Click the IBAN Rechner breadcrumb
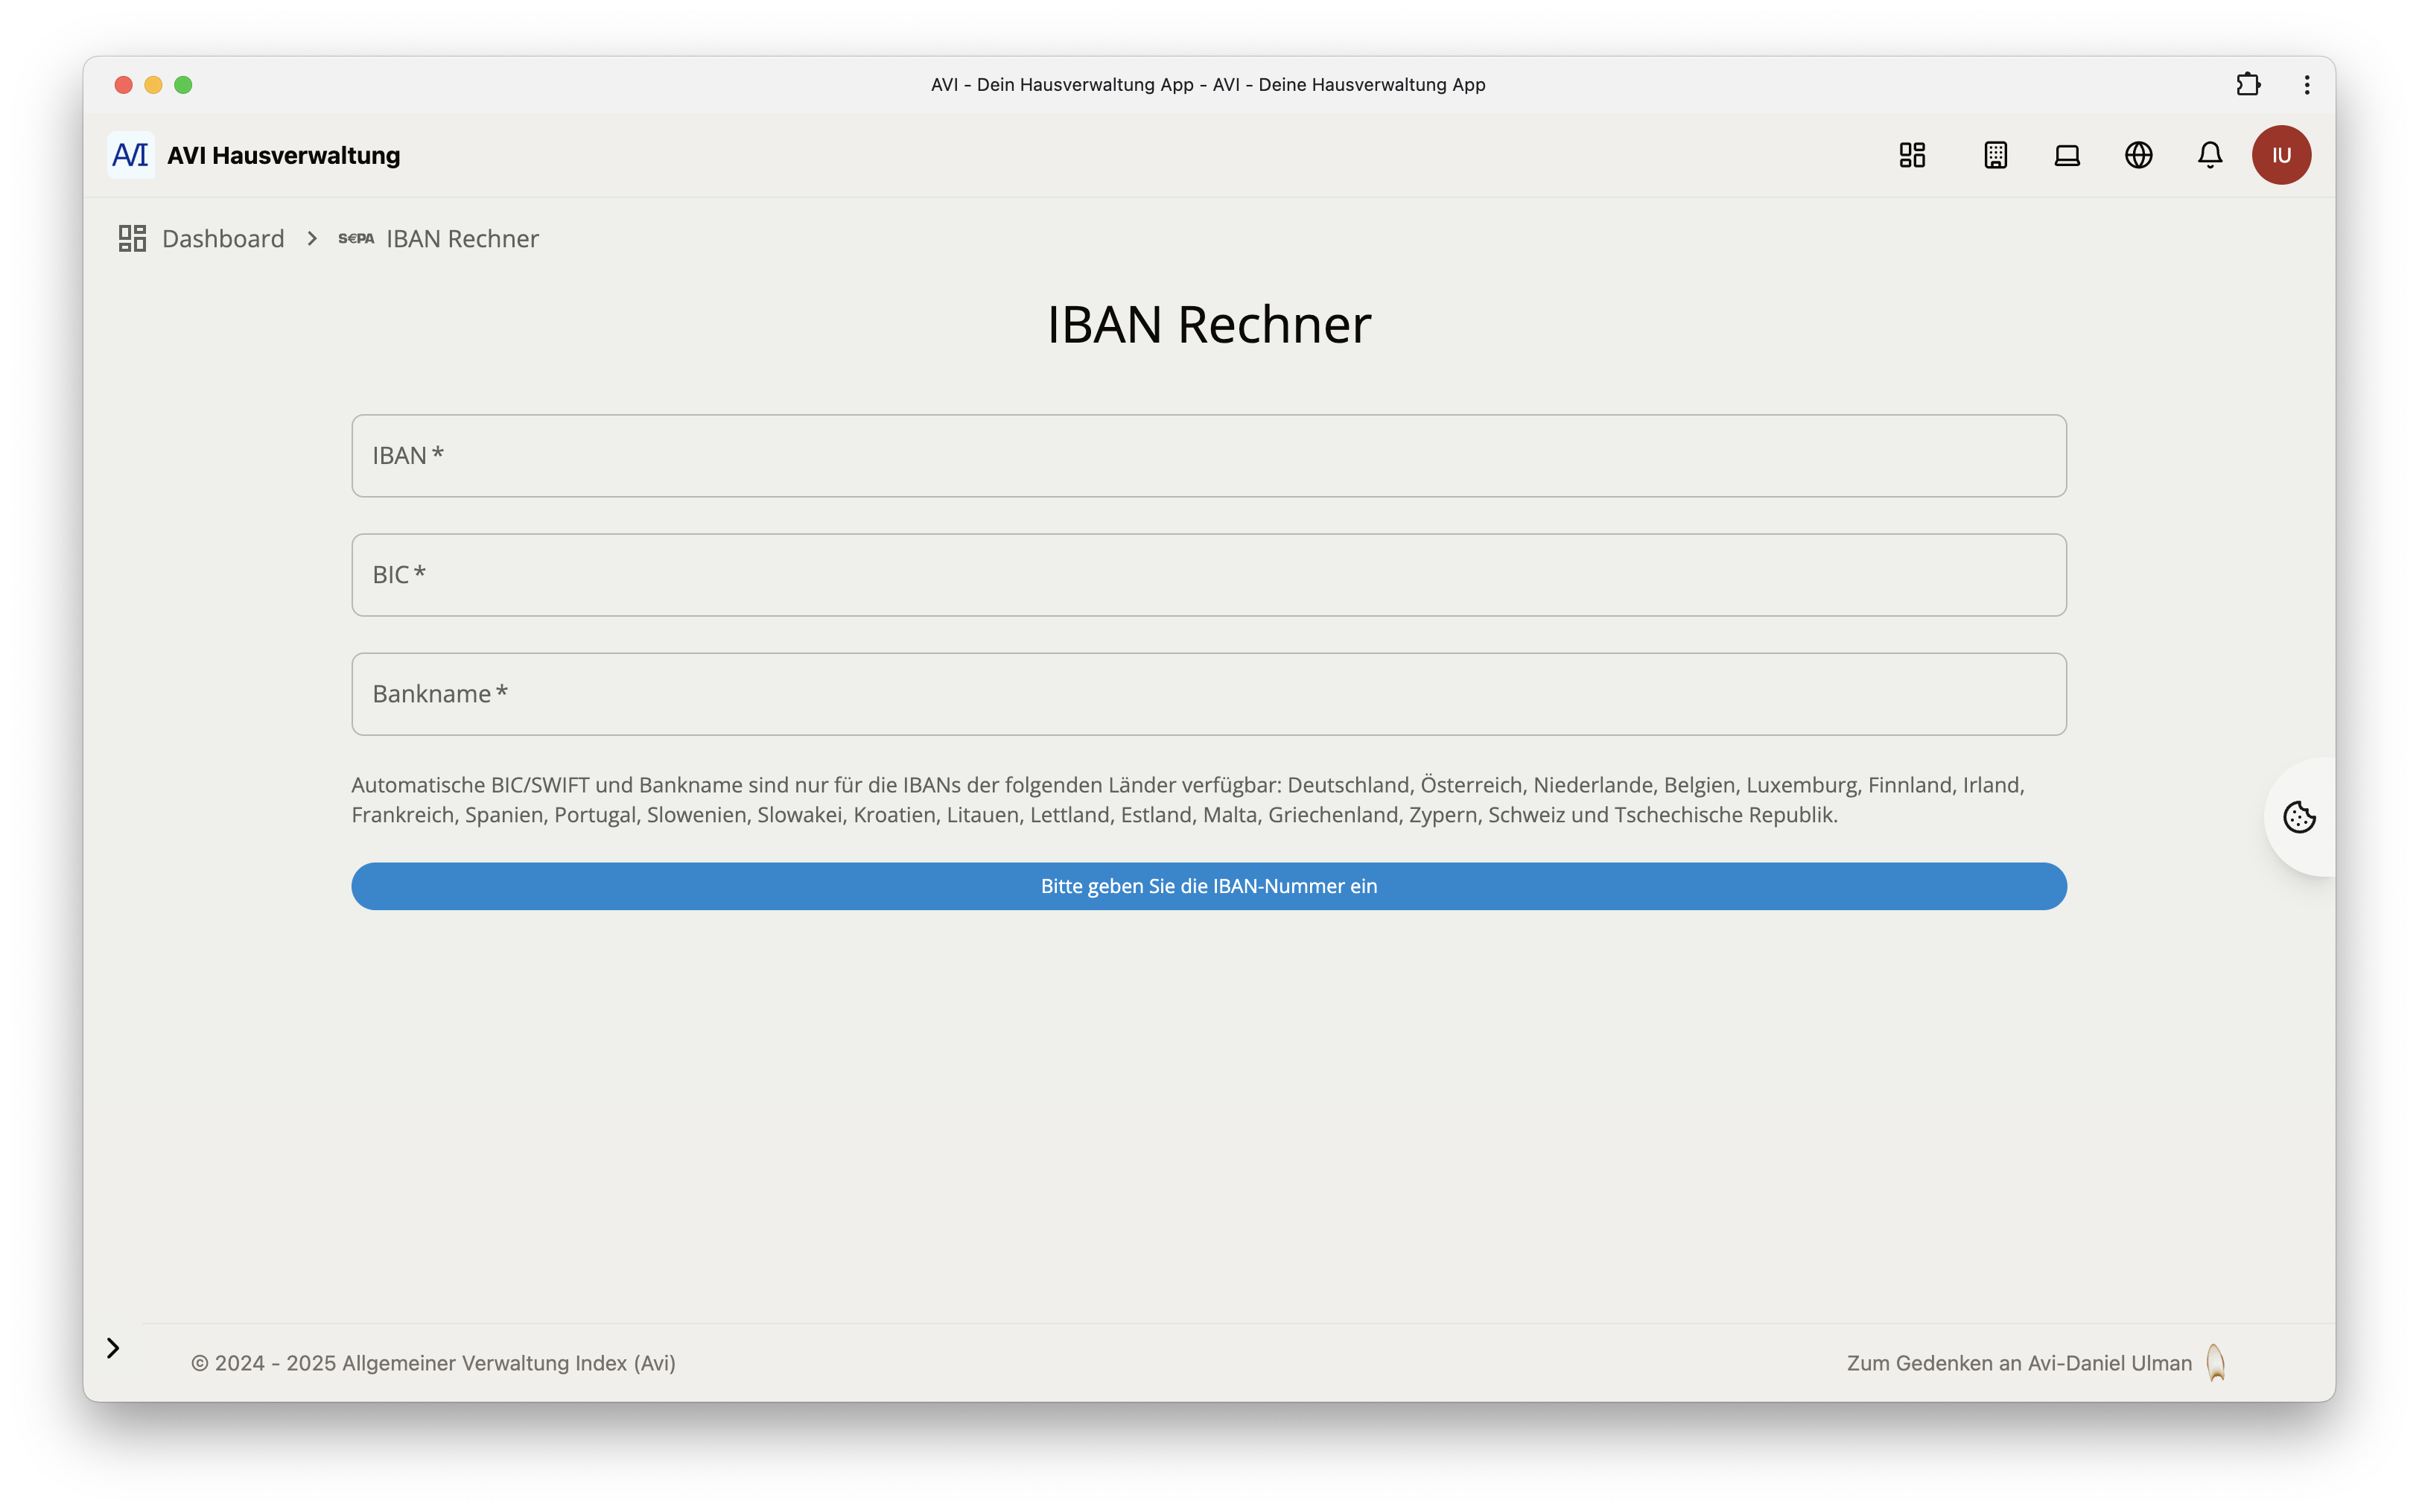The width and height of the screenshot is (2419, 1512). (x=462, y=239)
